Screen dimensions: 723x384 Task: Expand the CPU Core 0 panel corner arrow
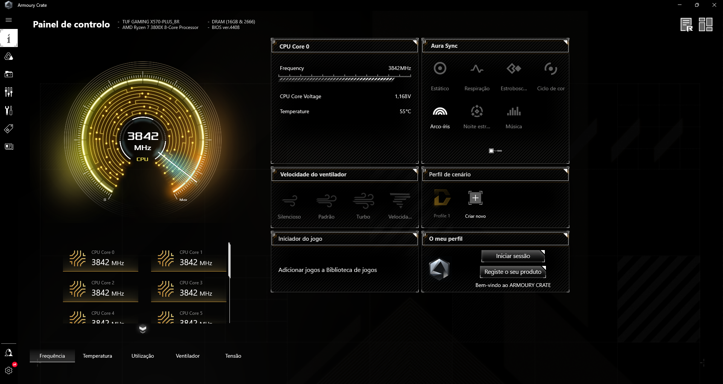point(415,42)
